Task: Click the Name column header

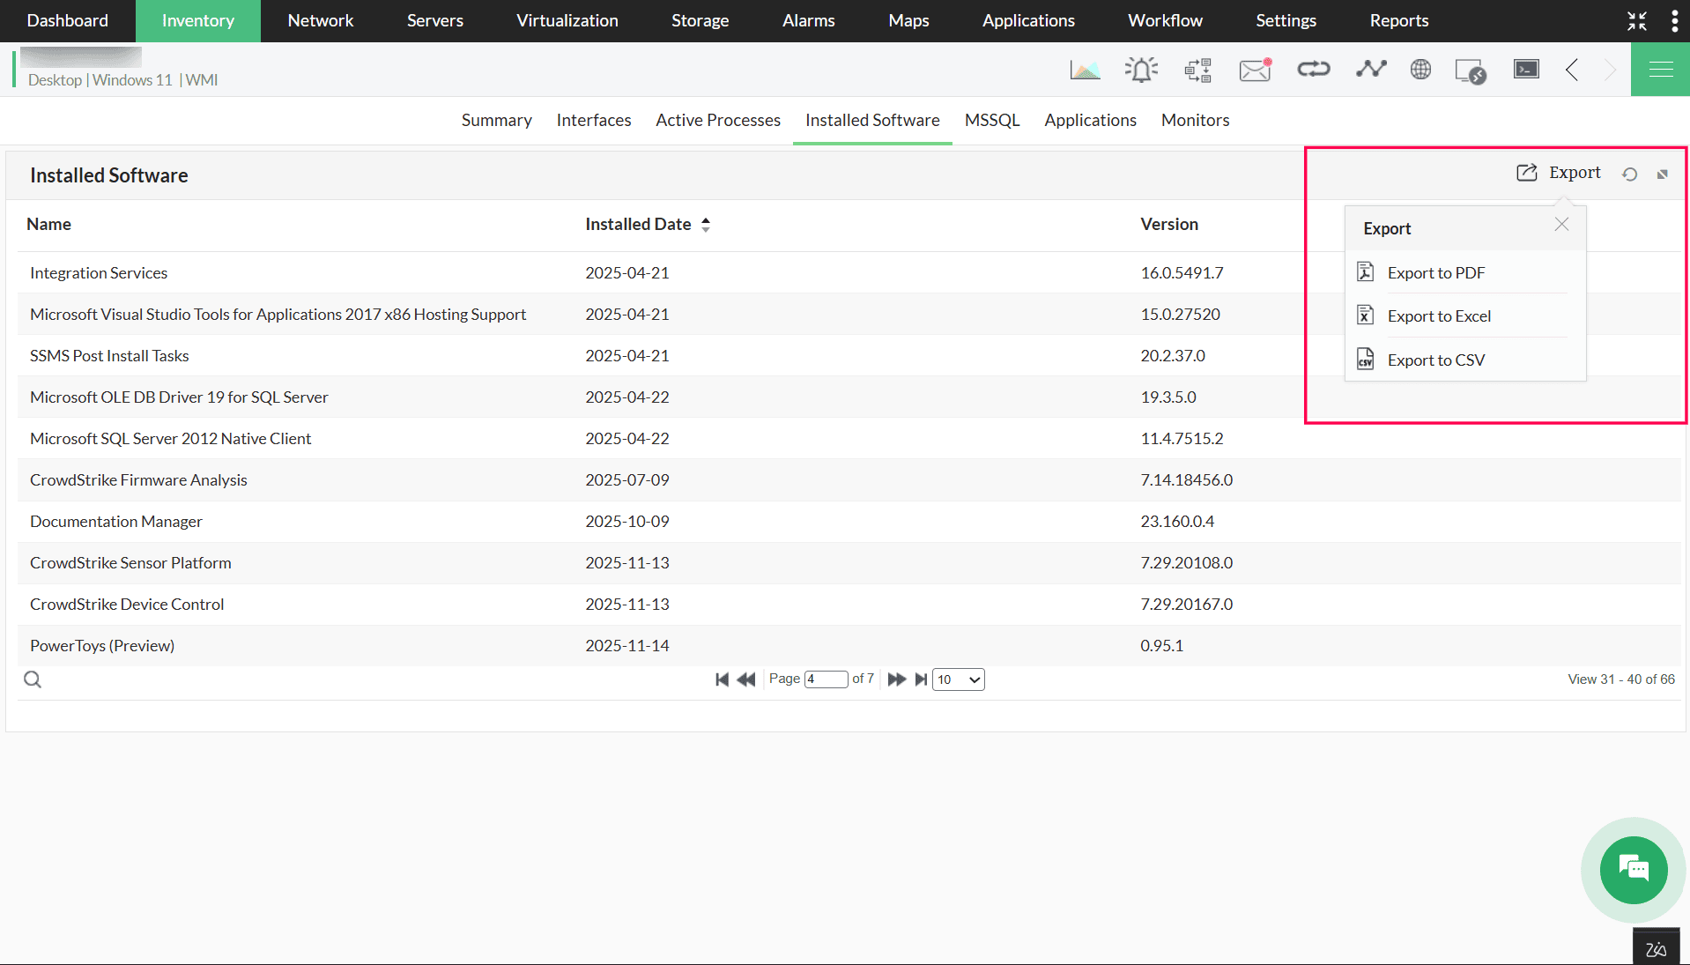Action: click(x=48, y=225)
